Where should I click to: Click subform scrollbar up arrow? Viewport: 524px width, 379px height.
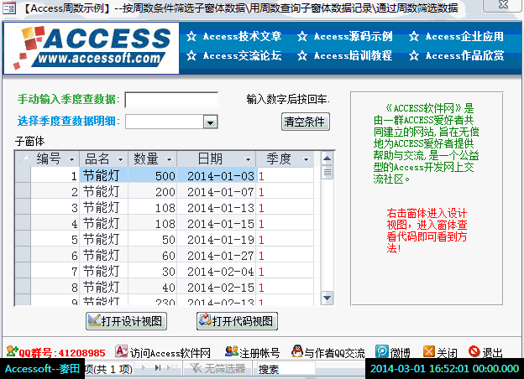[x=327, y=158]
